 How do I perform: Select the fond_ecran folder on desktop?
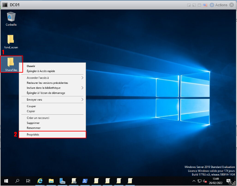pyautogui.click(x=11, y=40)
